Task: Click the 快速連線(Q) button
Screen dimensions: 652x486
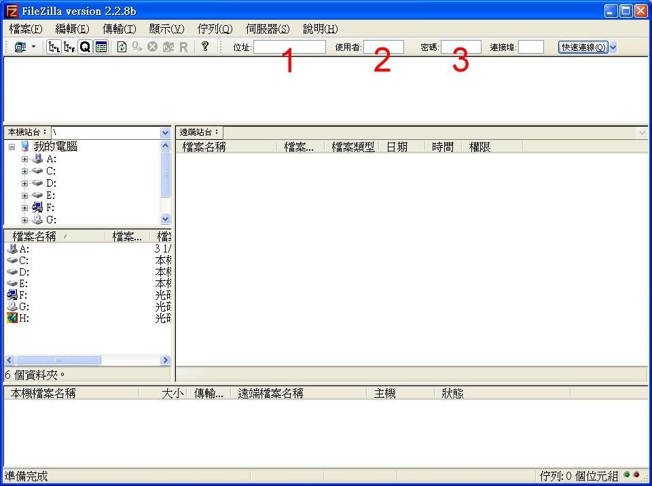Action: click(583, 48)
